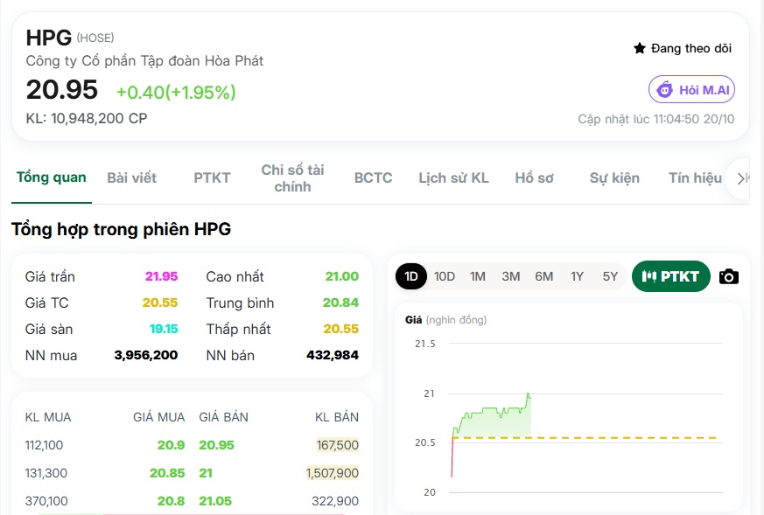This screenshot has width=764, height=515.
Task: Select the 1D chart range
Action: point(410,276)
